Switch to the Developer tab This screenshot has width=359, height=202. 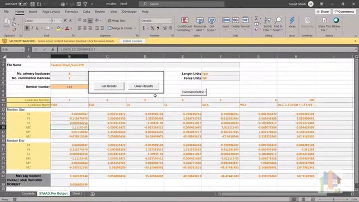pyautogui.click(x=129, y=11)
